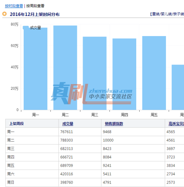
Task: Click the 周五 bar in the chart
Action: click(x=154, y=73)
